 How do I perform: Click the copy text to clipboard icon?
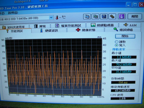click(x=87, y=17)
